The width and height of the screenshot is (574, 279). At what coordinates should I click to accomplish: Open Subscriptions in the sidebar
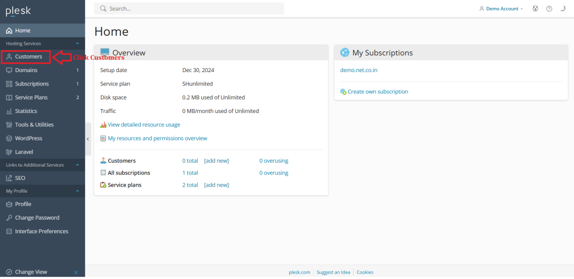[43, 84]
